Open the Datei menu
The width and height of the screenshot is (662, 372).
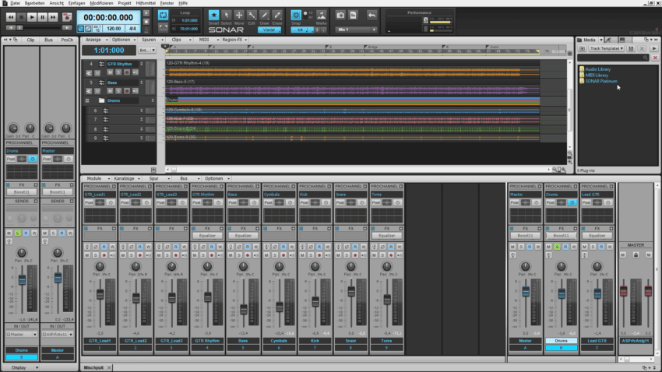click(15, 3)
